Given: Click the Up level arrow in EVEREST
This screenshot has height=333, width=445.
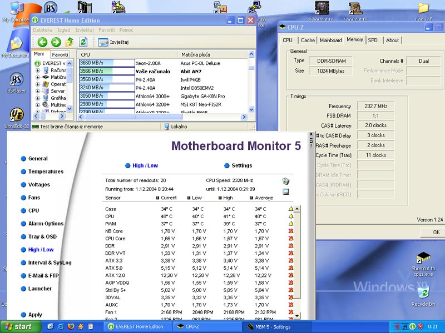Looking at the screenshot, I should pos(70,42).
